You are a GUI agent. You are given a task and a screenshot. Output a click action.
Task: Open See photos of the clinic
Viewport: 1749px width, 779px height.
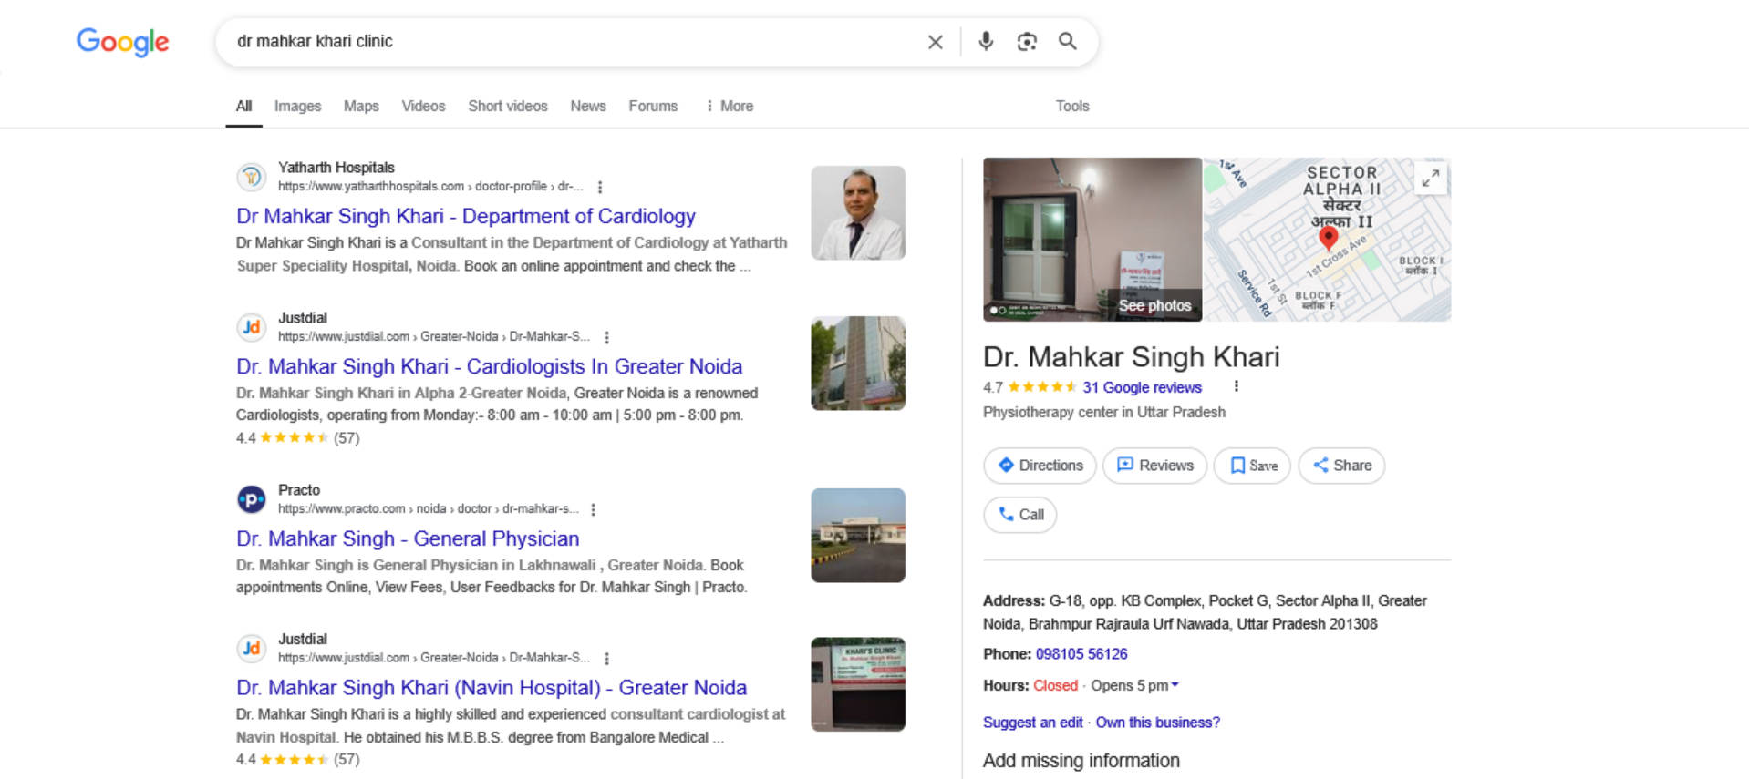tap(1154, 306)
